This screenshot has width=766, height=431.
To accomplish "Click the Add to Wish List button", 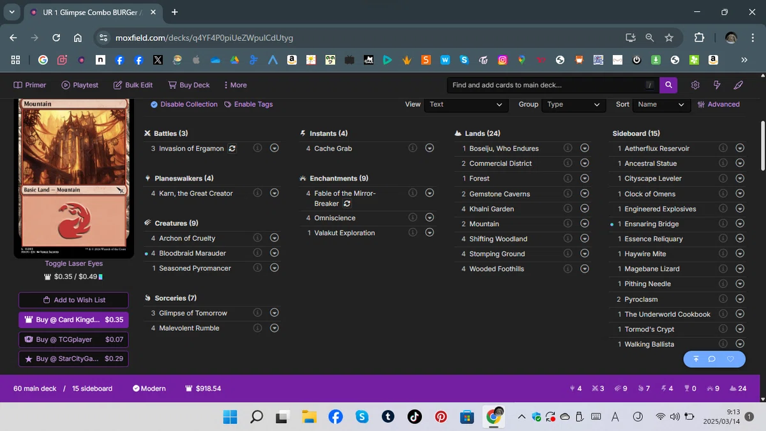I will click(73, 300).
